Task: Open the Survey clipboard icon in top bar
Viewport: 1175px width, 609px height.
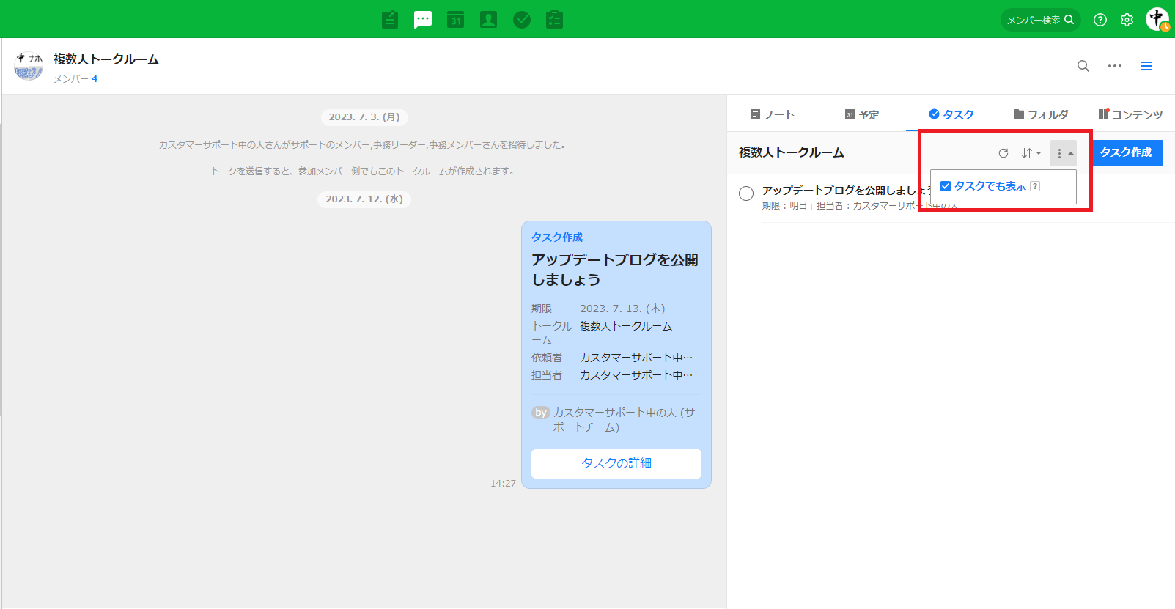Action: 554,20
